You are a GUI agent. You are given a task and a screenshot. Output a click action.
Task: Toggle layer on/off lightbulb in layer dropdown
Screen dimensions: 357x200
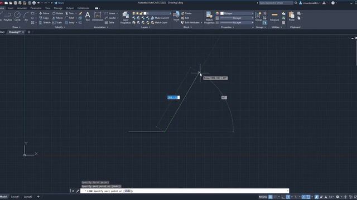tap(134, 13)
